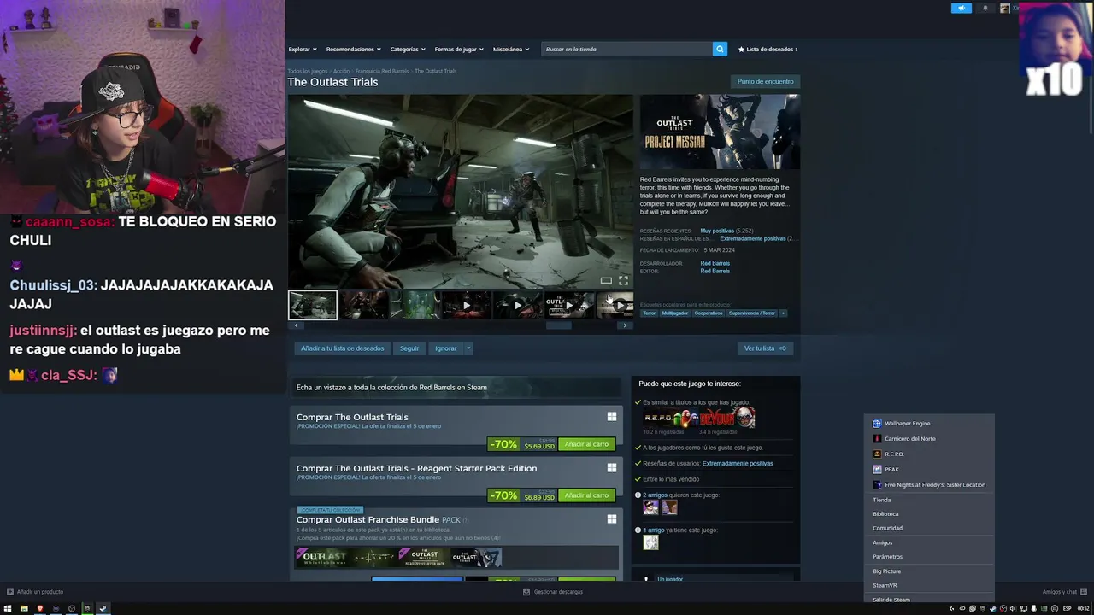Select Amigos in the Steam tray menu
Screen dimensions: 1094x615
882,542
